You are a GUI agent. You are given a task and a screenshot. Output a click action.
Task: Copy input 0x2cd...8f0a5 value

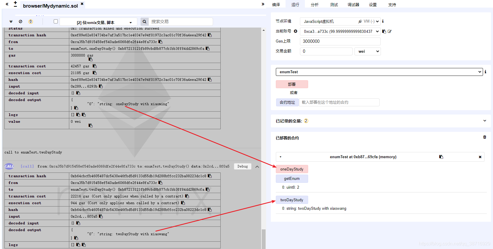(x=101, y=216)
